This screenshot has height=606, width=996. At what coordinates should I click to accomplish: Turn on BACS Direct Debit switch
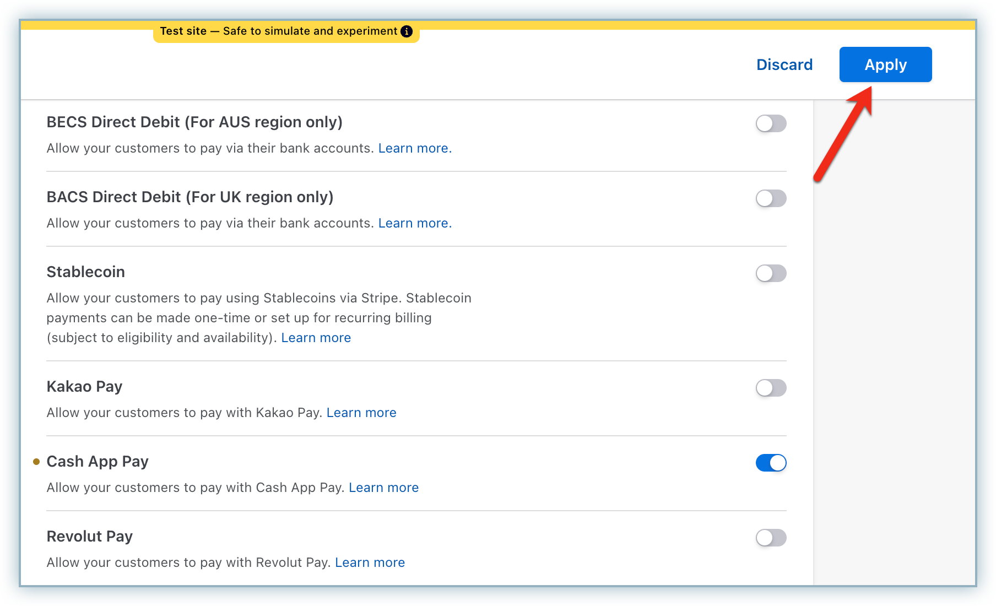(771, 198)
